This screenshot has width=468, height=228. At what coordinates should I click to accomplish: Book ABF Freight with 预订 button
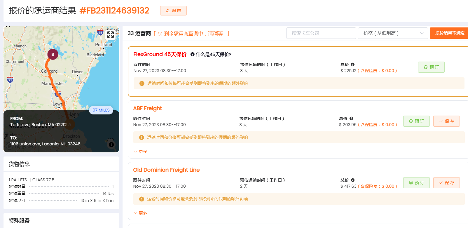tap(416, 121)
